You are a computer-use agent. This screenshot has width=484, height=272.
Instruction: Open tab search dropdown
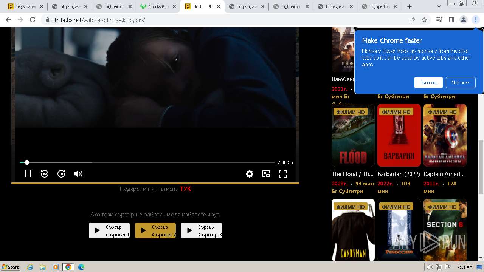[x=439, y=6]
